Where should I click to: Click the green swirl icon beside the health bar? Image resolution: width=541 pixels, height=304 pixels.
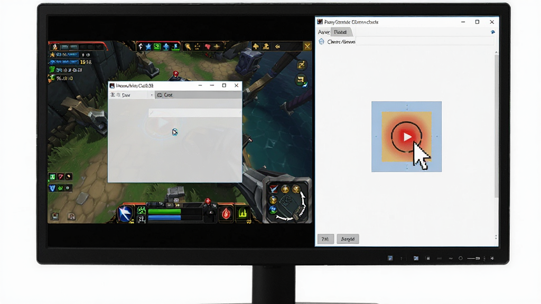point(142,210)
